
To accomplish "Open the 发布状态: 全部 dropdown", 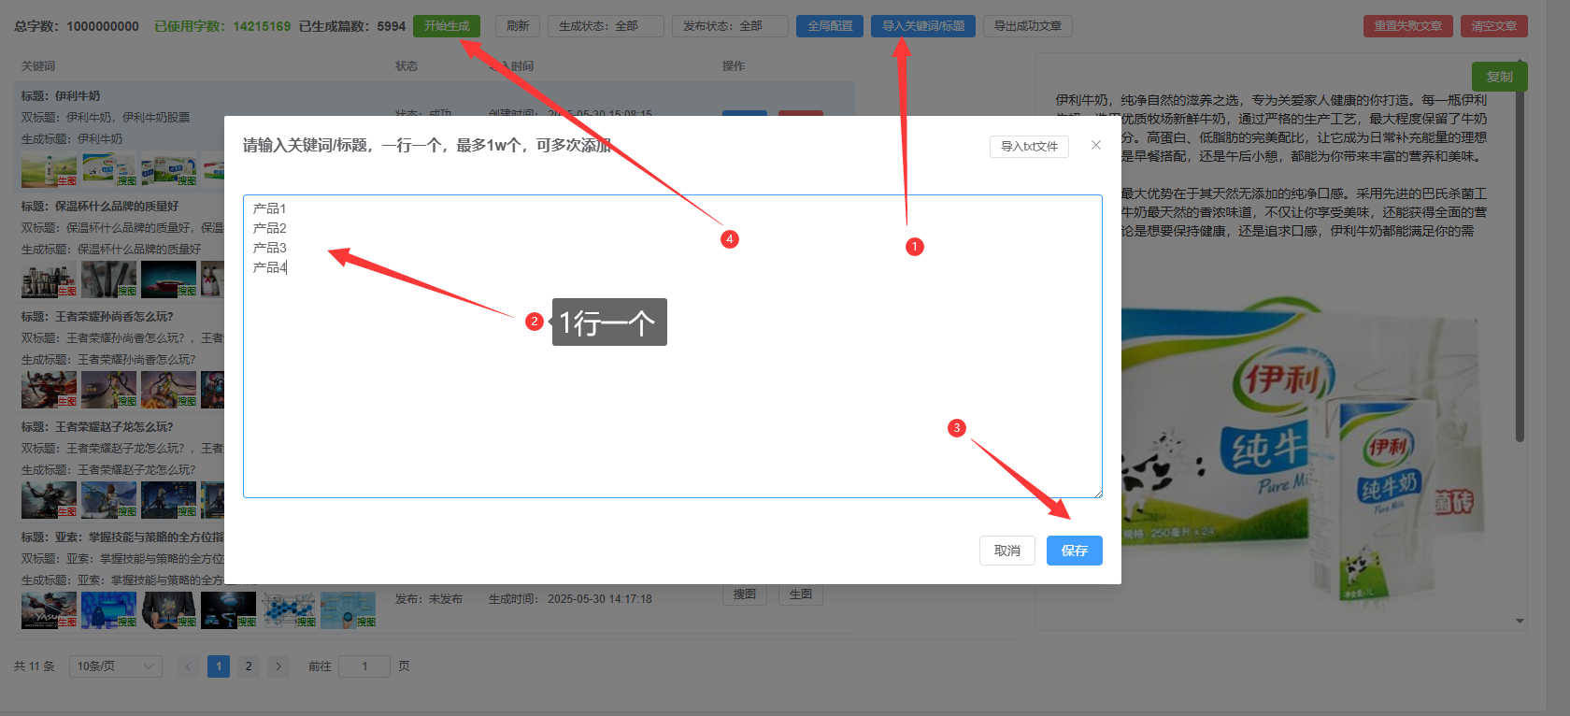I will pos(730,26).
